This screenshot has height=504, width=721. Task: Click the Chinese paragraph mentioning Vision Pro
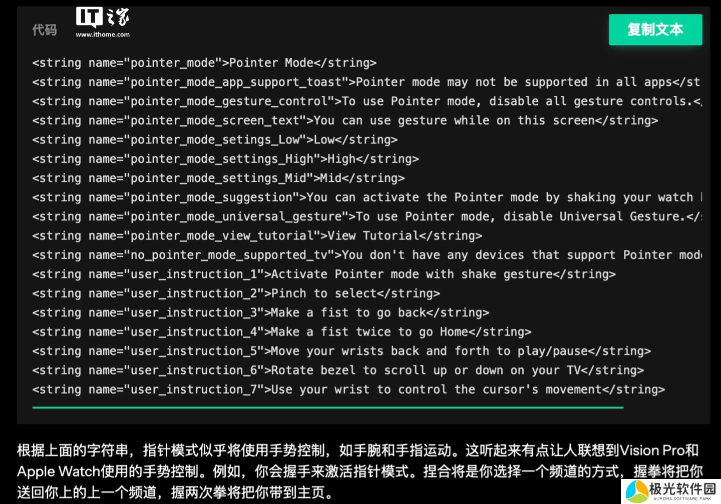click(359, 471)
